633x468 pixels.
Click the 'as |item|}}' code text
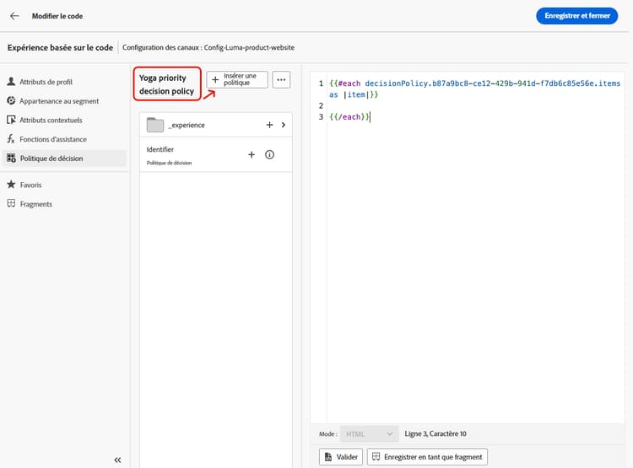click(x=354, y=94)
